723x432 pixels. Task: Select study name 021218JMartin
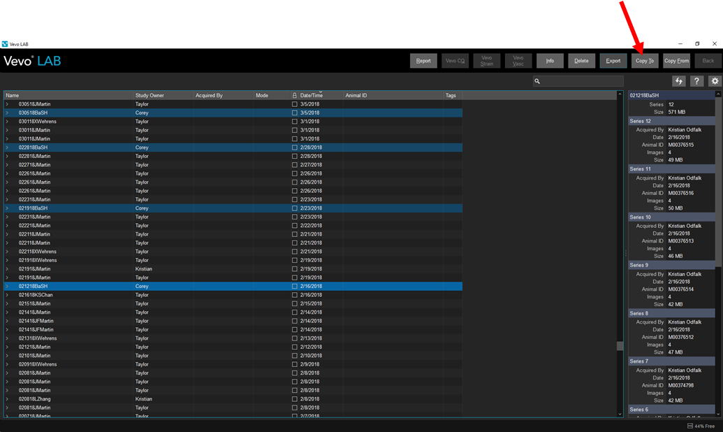[x=35, y=347]
